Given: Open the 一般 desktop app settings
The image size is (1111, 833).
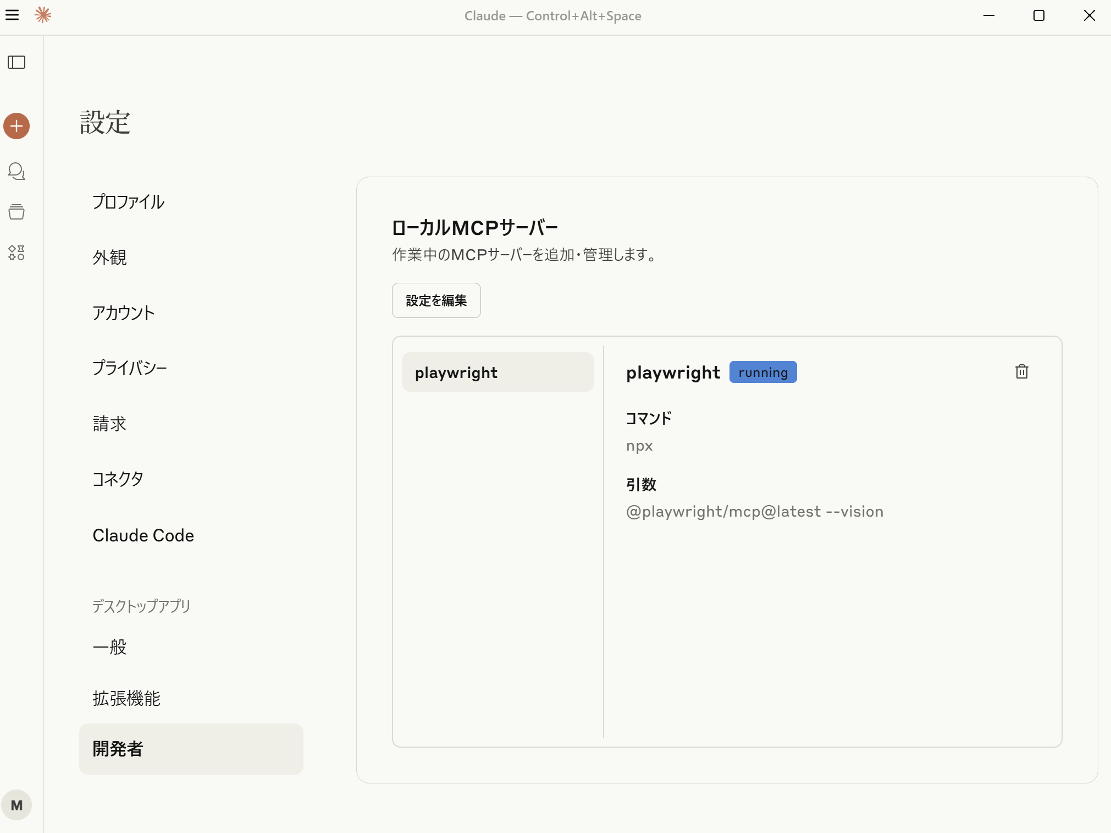Looking at the screenshot, I should click(191, 647).
